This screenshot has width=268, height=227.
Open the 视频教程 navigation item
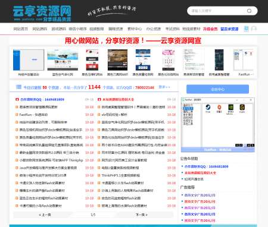[96, 29]
